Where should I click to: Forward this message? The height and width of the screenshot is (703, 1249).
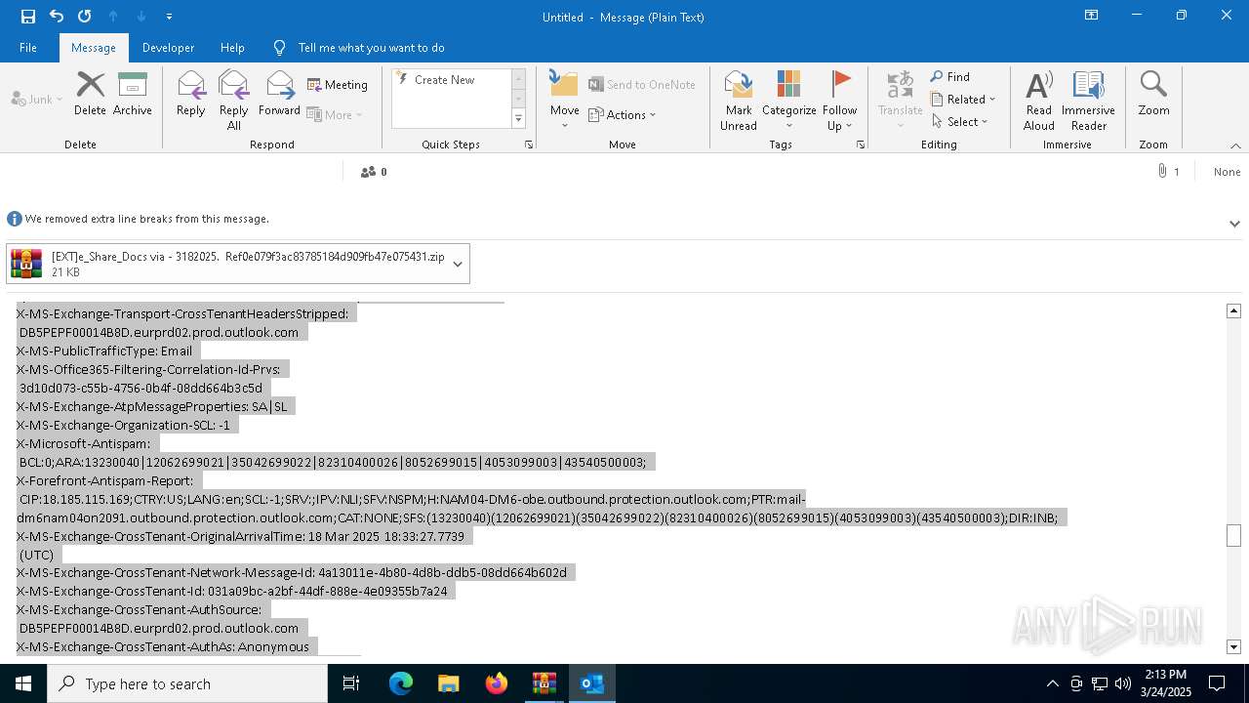[279, 94]
